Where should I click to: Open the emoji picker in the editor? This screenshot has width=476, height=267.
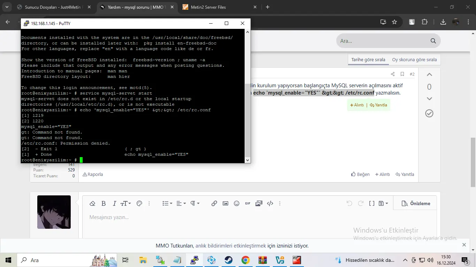(237, 203)
